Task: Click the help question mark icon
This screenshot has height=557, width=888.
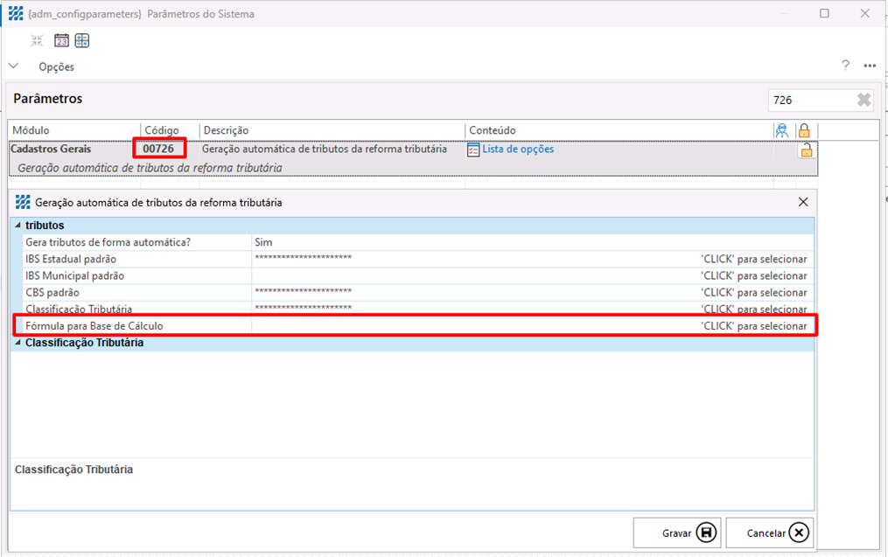Action: [x=845, y=66]
